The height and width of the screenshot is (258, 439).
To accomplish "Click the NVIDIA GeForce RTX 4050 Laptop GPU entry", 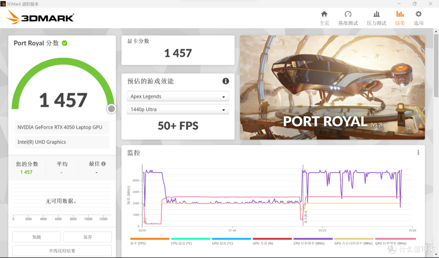I will tap(62, 127).
